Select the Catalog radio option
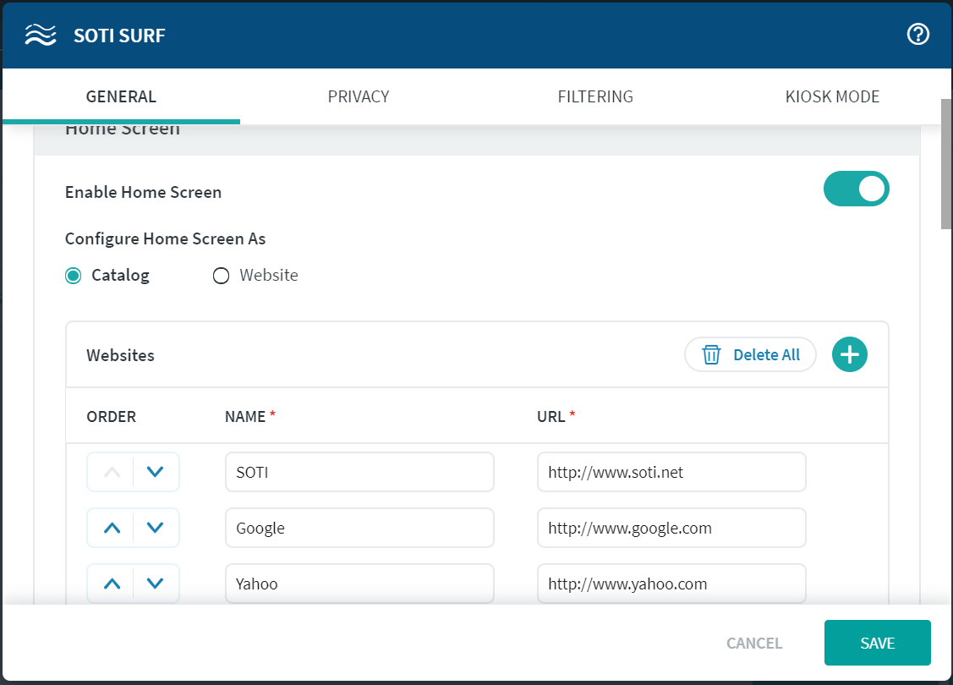 [74, 276]
